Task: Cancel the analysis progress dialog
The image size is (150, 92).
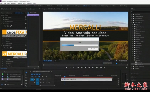Action: 93,49
